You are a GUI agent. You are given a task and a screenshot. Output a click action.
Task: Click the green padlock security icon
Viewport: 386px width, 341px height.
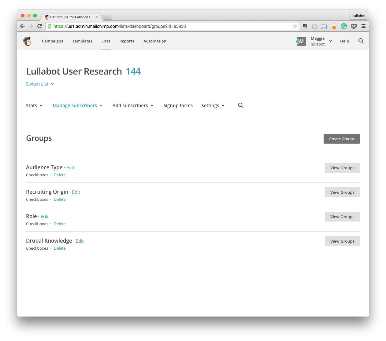(x=49, y=26)
